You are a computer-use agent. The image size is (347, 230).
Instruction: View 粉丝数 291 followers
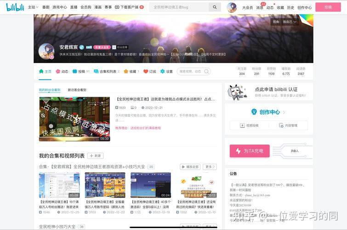coord(256,71)
